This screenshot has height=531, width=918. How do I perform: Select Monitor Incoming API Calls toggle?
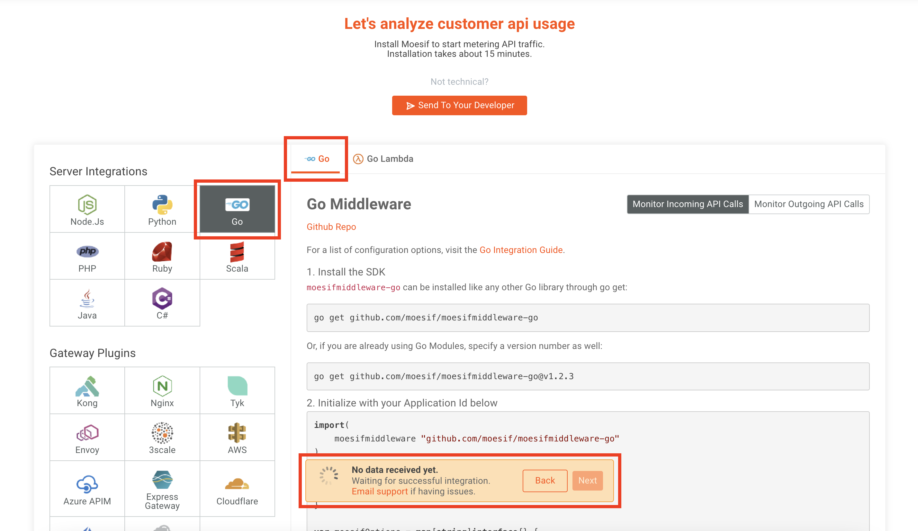(x=688, y=204)
